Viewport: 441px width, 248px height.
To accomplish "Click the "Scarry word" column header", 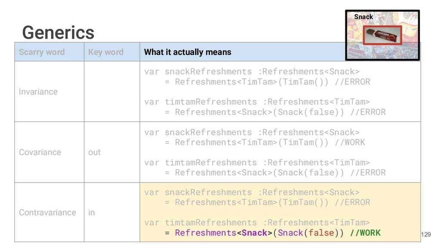I will pos(42,52).
